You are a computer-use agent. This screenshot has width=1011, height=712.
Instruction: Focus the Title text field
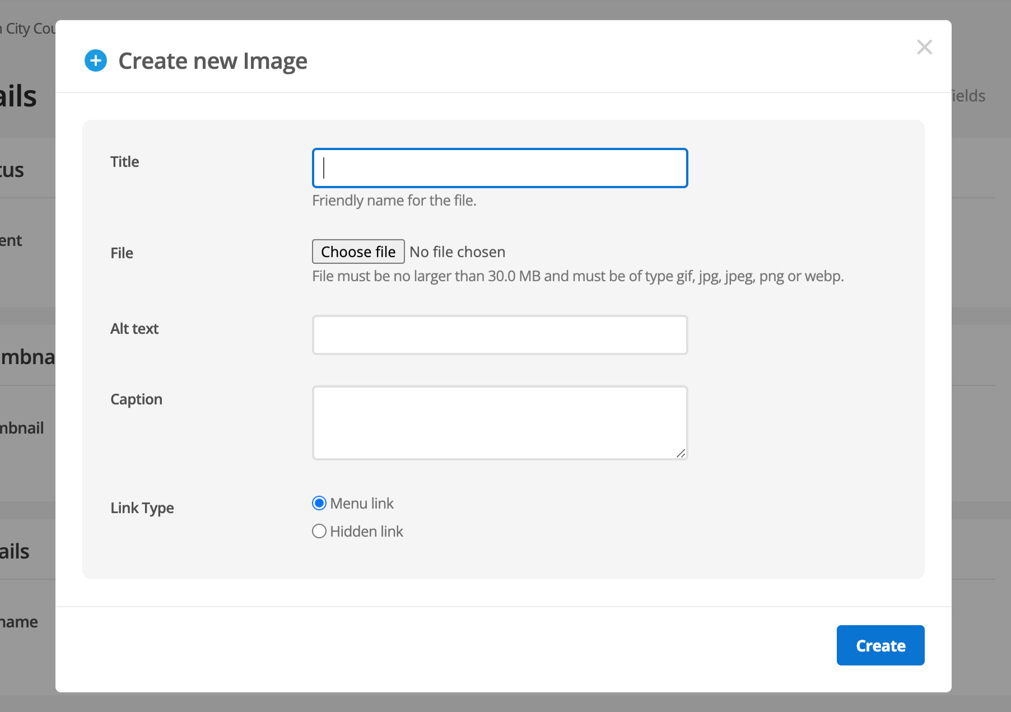click(500, 168)
